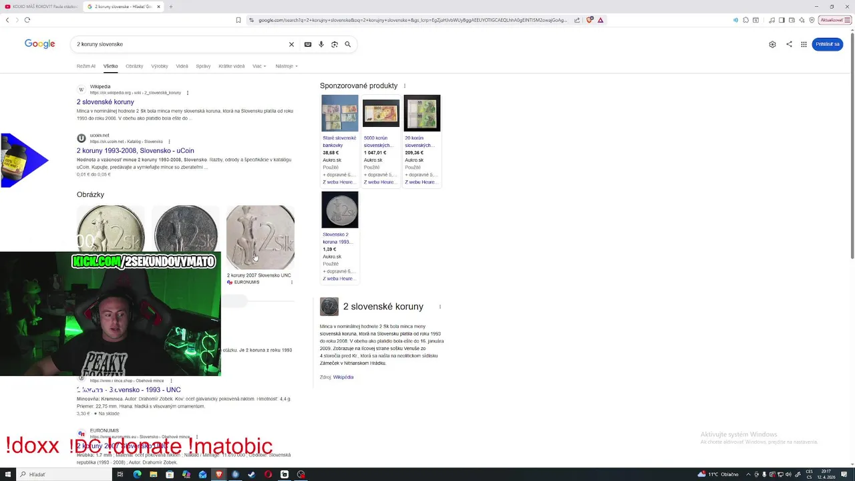Open the 2 slovenské koruny Wikipedia link
The image size is (855, 481).
pyautogui.click(x=106, y=102)
